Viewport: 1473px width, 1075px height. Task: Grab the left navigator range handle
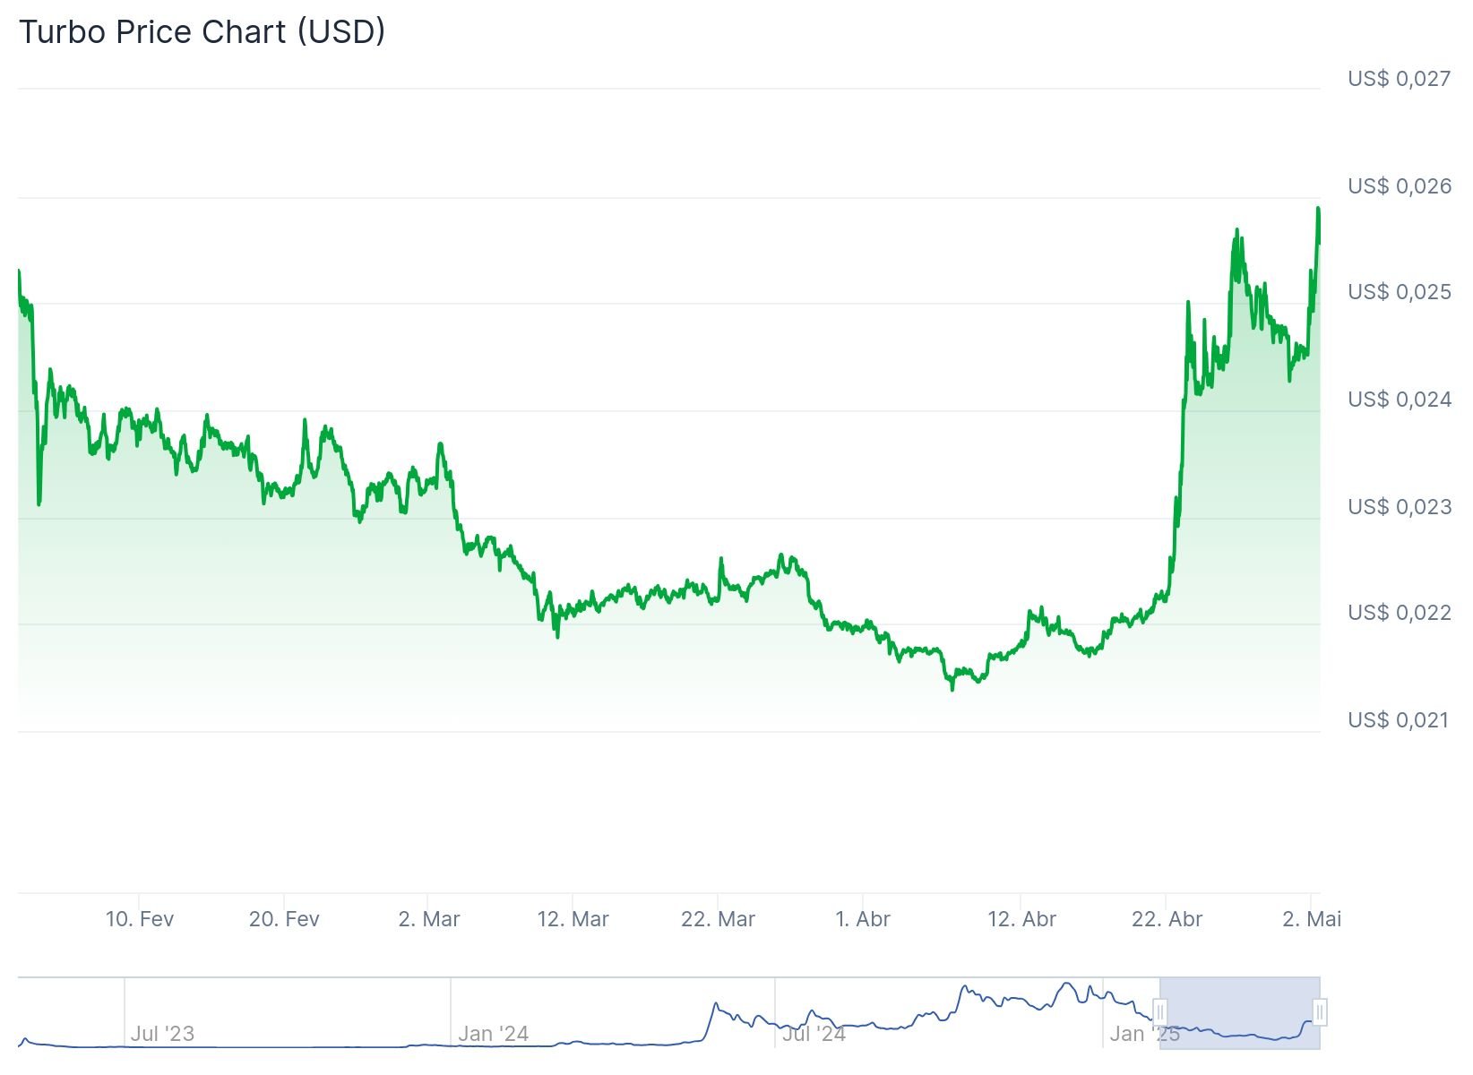point(1159,1012)
